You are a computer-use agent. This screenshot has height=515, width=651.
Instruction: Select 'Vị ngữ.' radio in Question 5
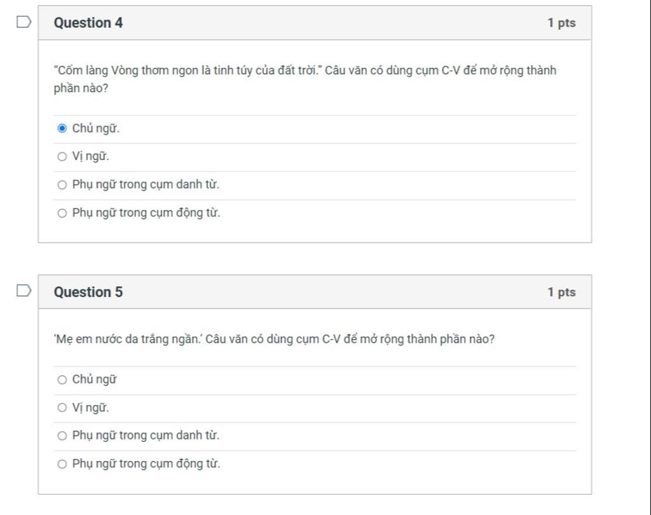pos(62,408)
